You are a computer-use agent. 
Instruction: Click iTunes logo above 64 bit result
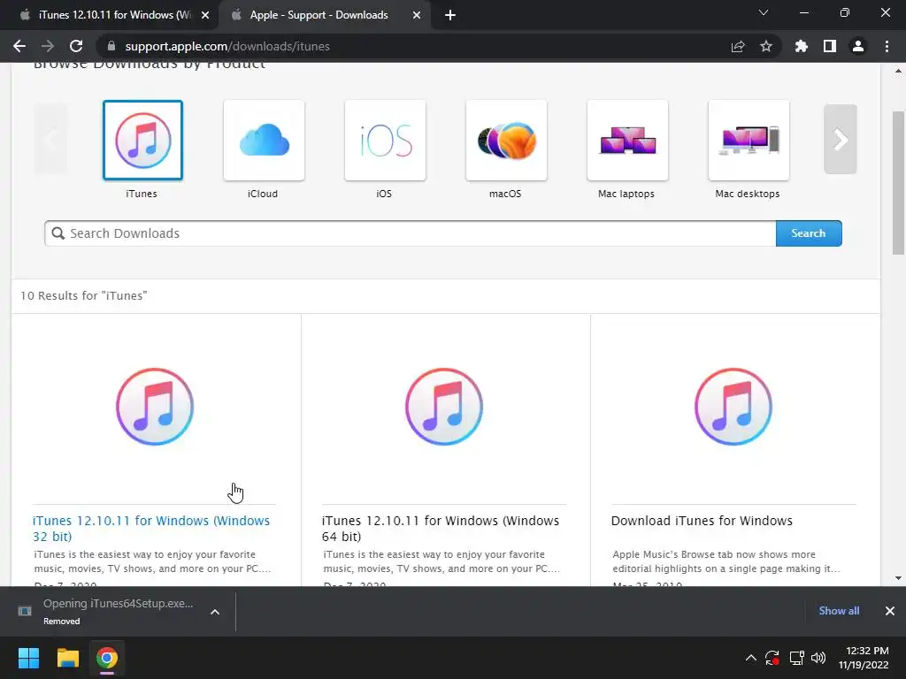[x=444, y=407]
